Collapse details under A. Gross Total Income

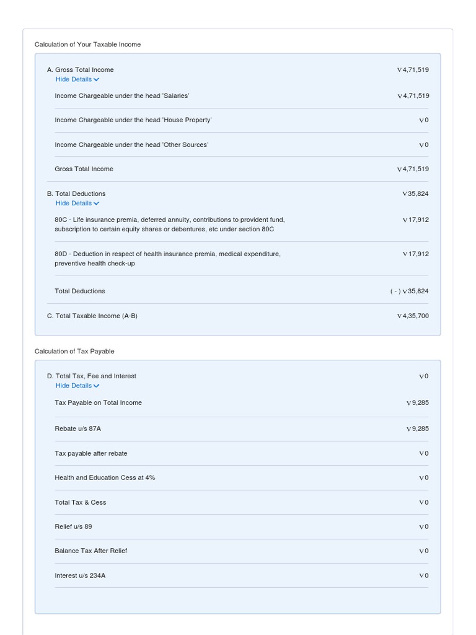coord(77,79)
